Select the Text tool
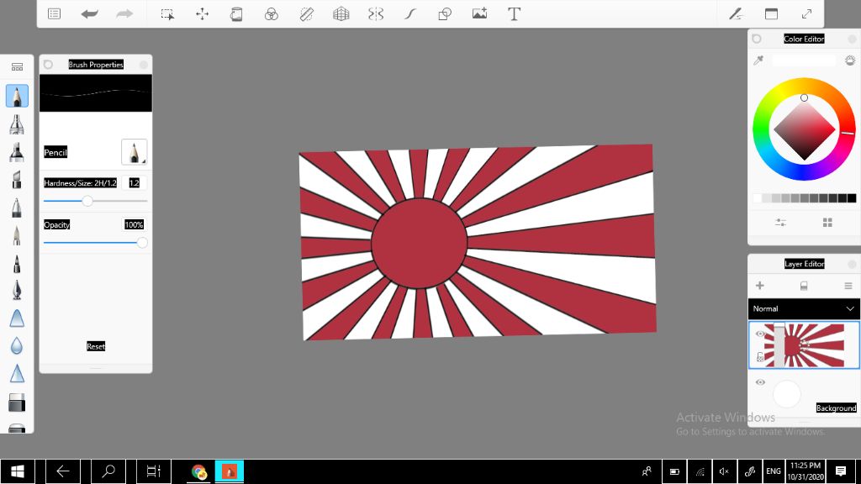This screenshot has width=861, height=484. pyautogui.click(x=514, y=13)
